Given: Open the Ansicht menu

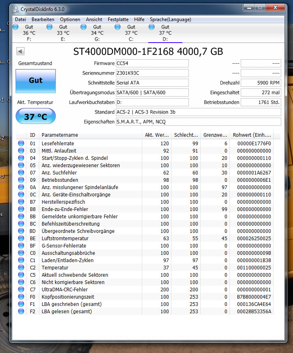Looking at the screenshot, I should [x=94, y=19].
